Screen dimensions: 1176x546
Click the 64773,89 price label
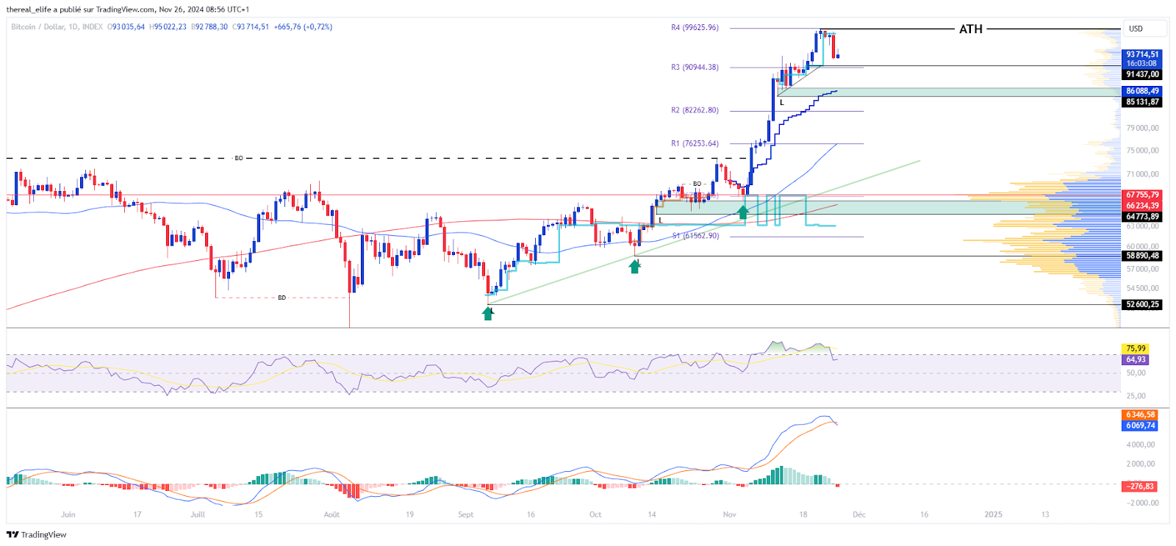coord(1142,217)
